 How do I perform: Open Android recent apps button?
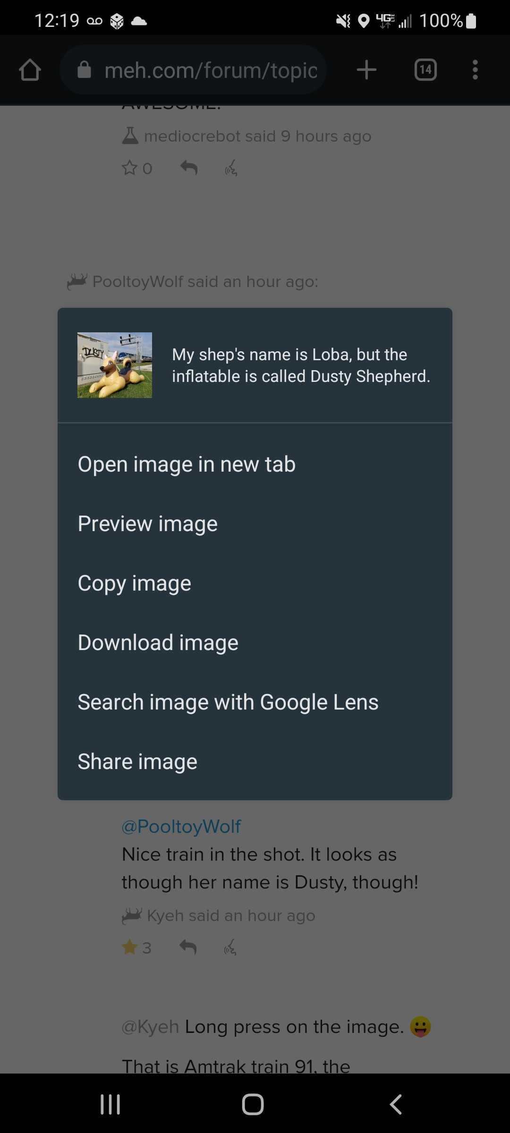coord(110,1105)
